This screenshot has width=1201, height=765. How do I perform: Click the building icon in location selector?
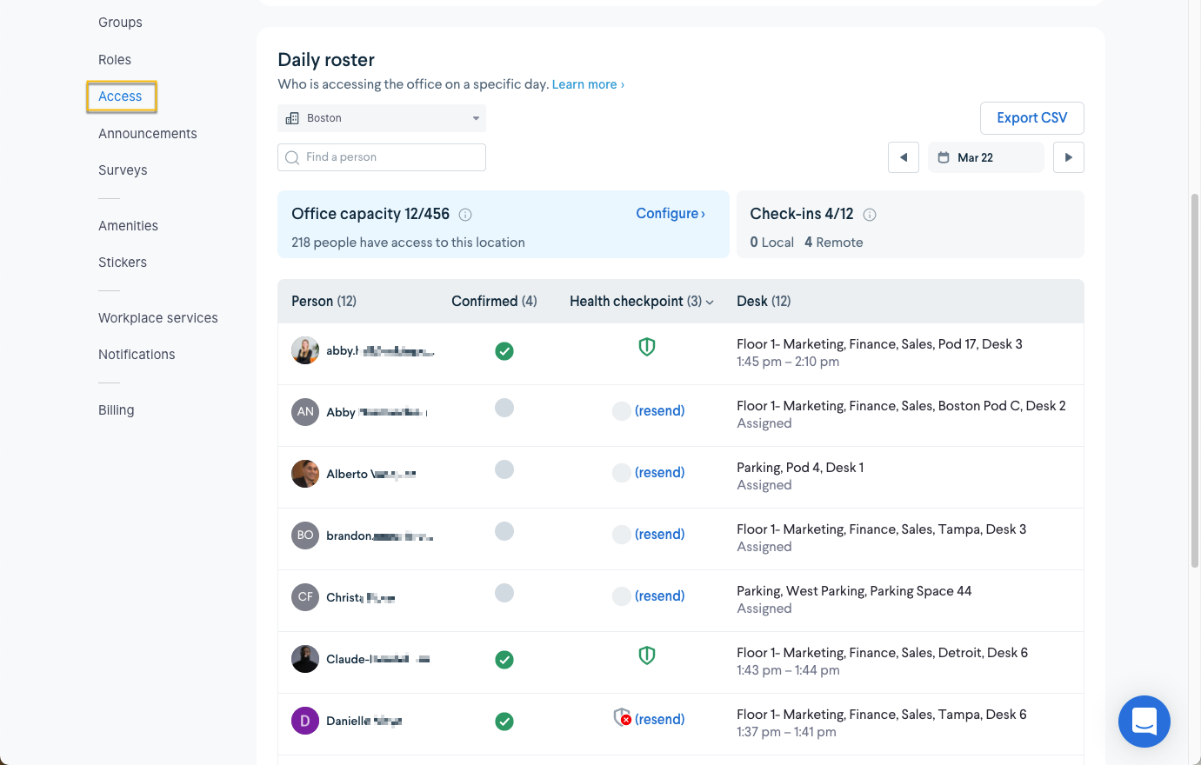click(x=292, y=118)
